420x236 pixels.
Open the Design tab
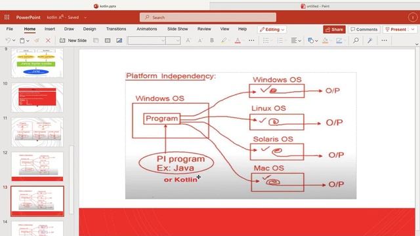point(89,29)
